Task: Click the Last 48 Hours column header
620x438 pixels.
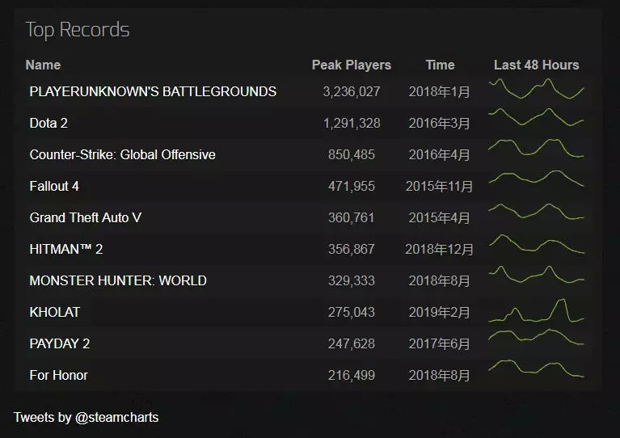Action: coord(536,65)
